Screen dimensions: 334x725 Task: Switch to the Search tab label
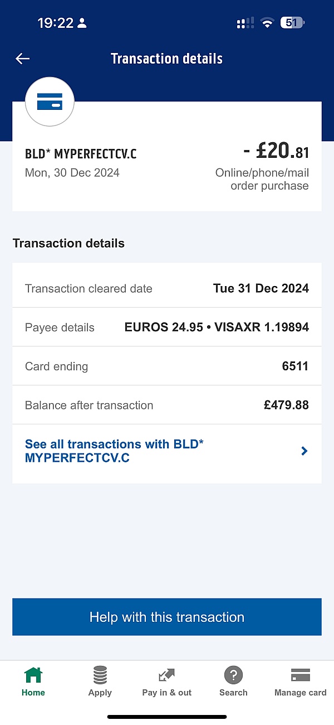coord(233,693)
